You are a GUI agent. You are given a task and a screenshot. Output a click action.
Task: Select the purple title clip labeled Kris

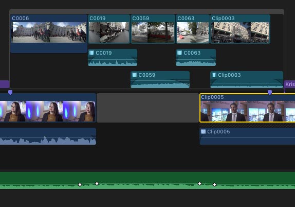(289, 84)
